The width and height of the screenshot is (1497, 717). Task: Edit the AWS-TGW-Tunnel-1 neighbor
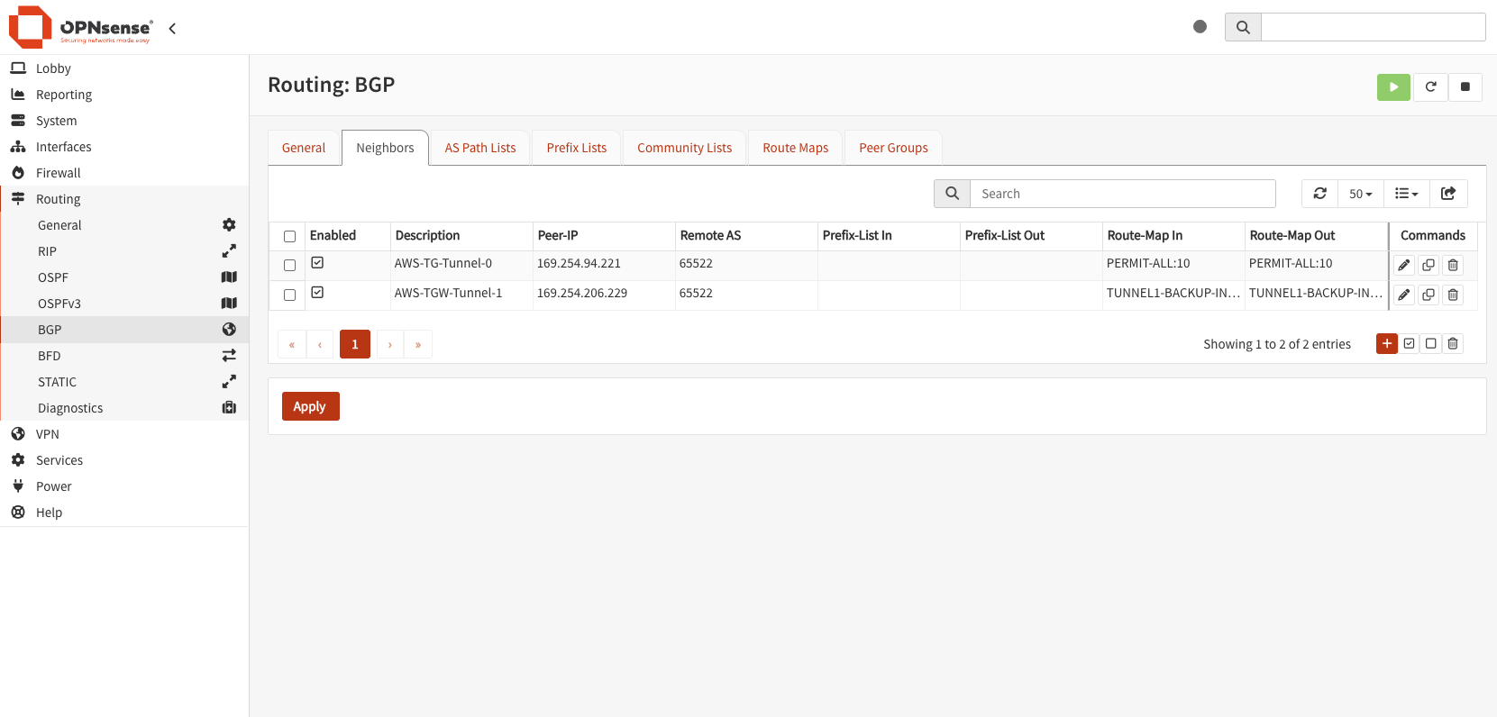coord(1404,295)
